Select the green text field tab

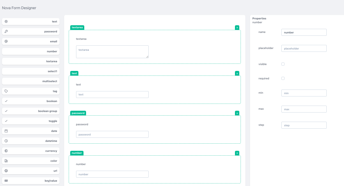(x=74, y=73)
